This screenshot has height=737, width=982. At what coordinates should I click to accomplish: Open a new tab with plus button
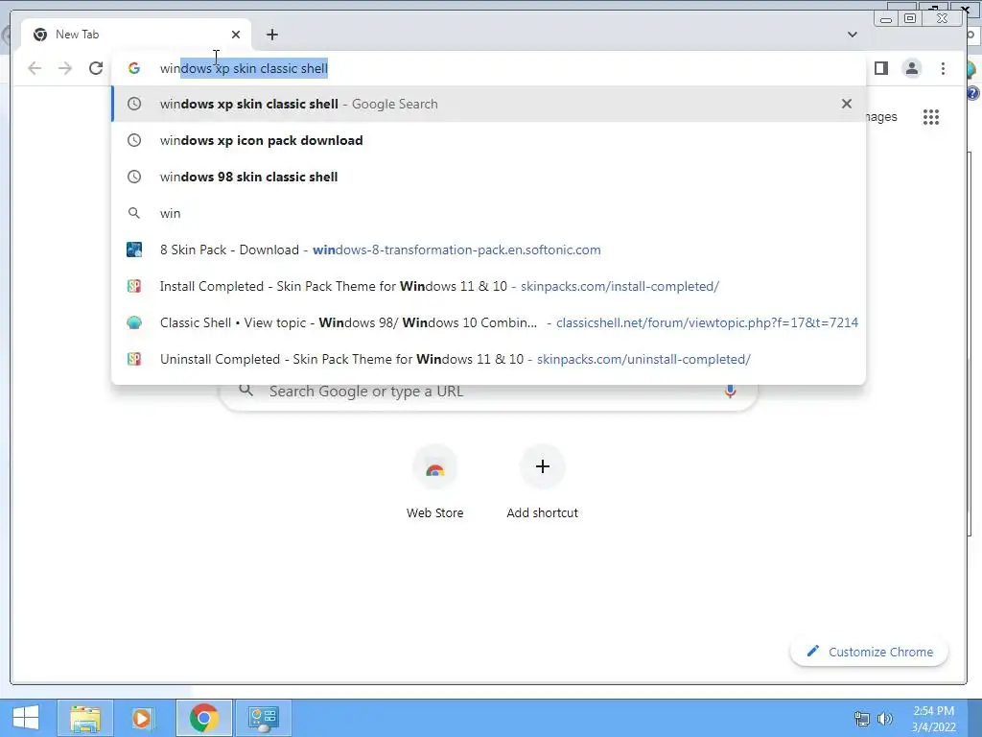pos(271,35)
